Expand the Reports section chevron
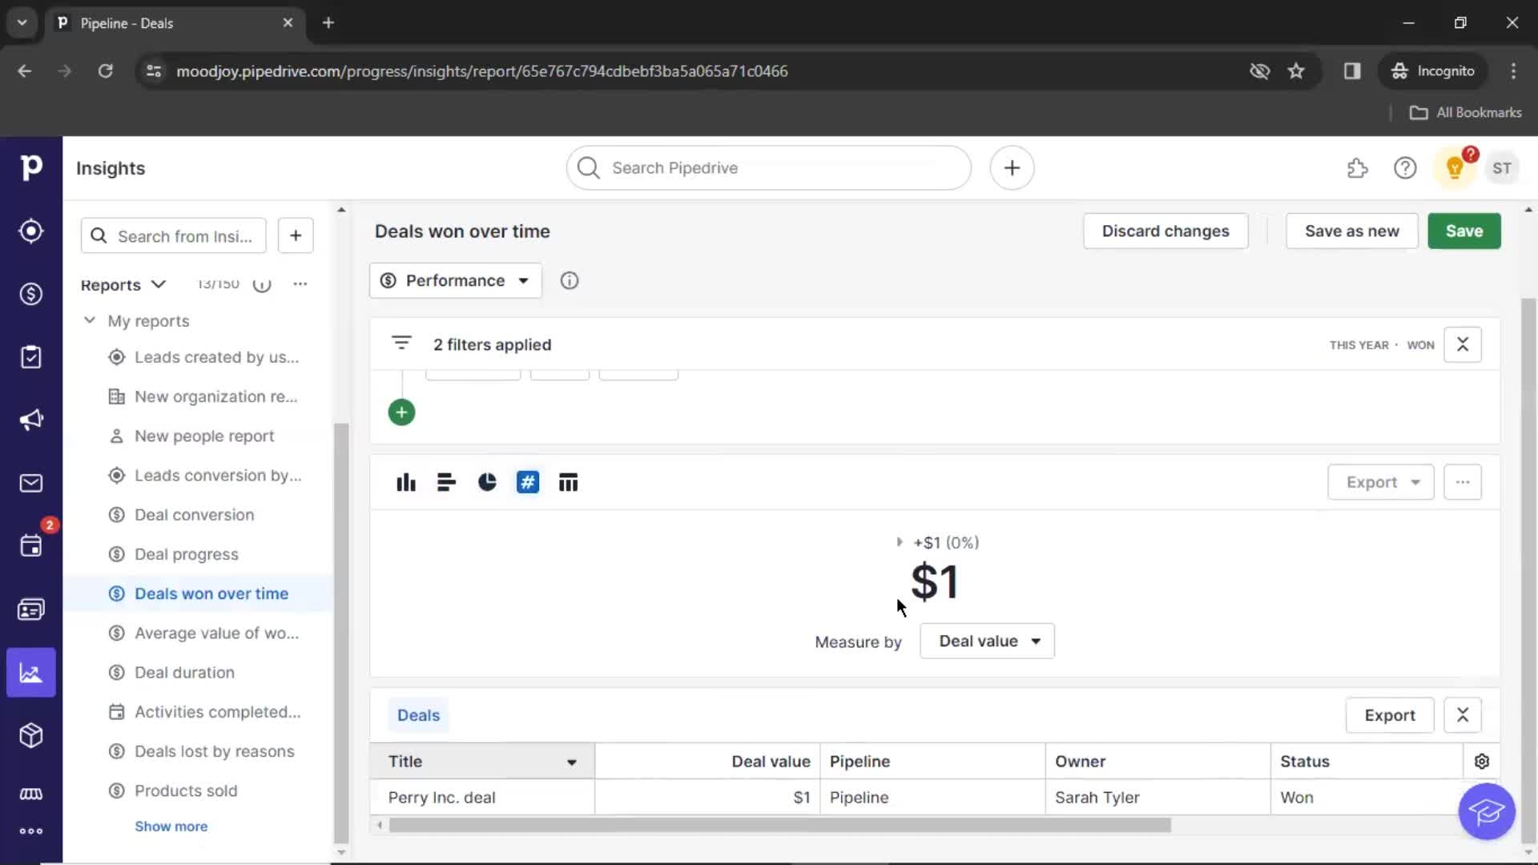The height and width of the screenshot is (865, 1538). coord(157,283)
